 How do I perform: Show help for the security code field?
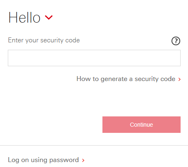click(176, 41)
